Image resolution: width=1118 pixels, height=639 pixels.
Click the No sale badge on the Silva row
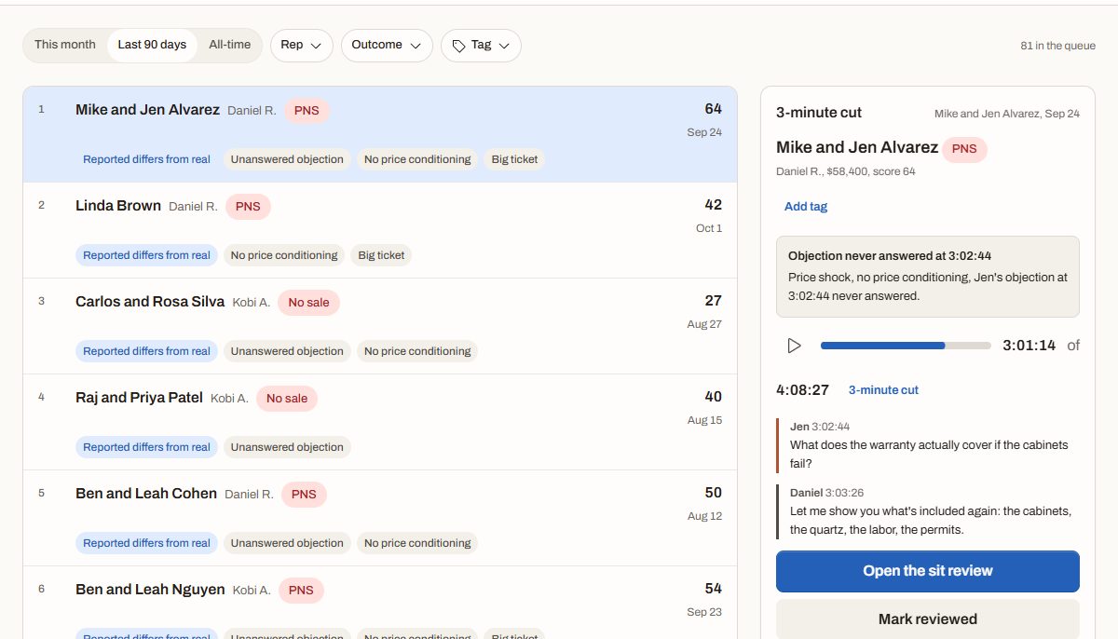[308, 303]
